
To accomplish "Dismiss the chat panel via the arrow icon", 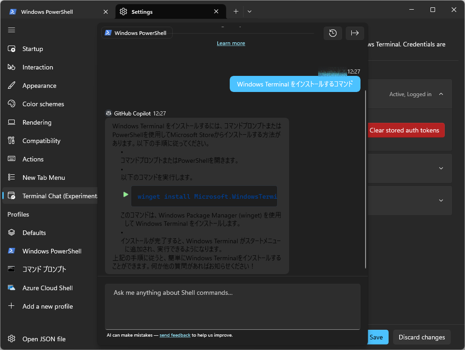I will tap(355, 32).
